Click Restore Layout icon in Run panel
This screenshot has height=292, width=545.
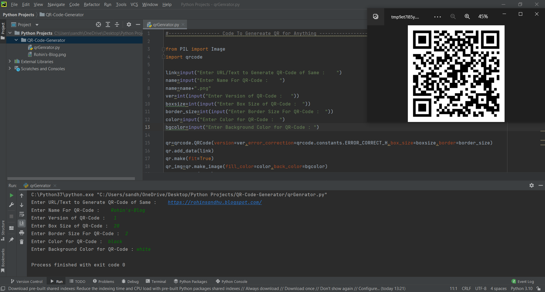pyautogui.click(x=11, y=228)
